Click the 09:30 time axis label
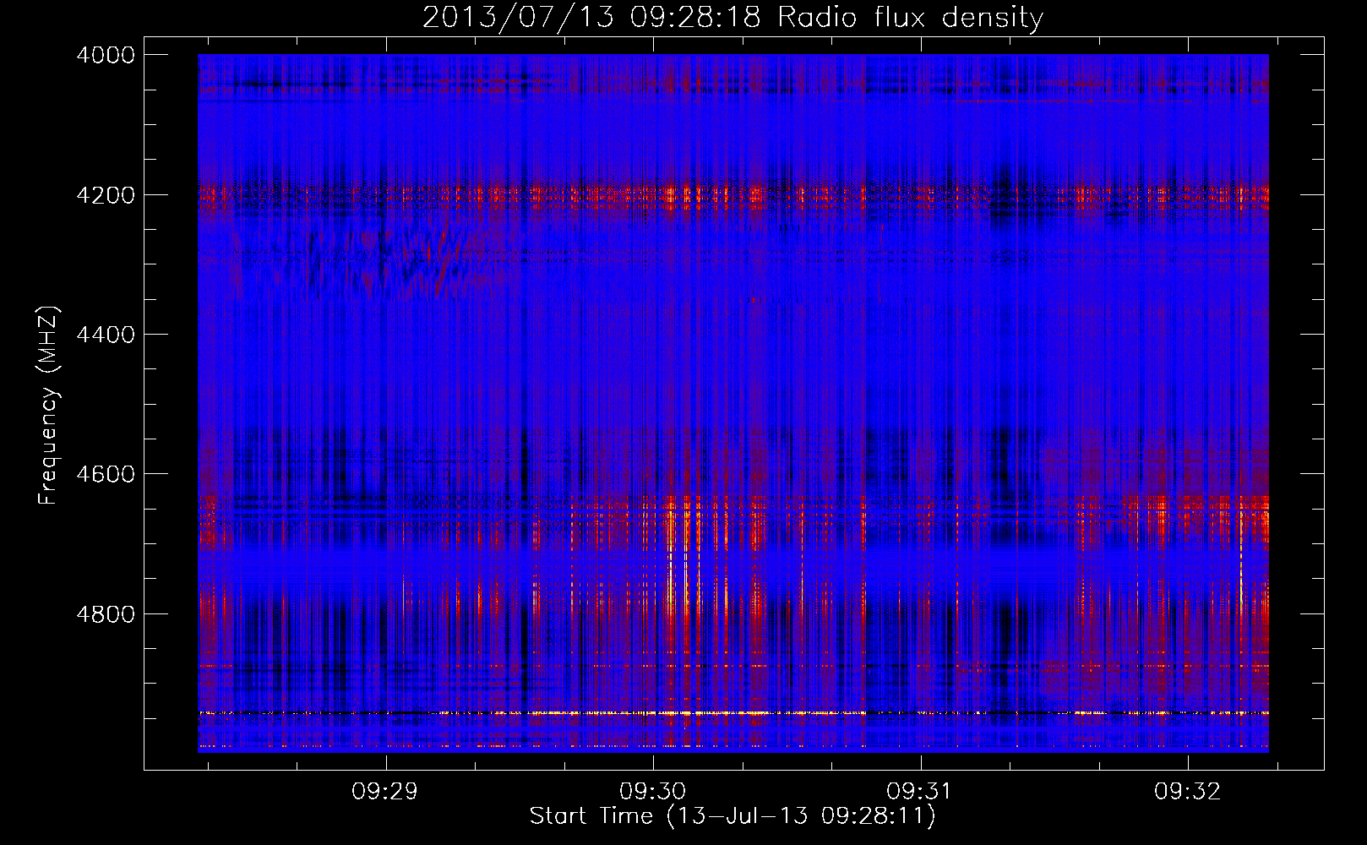Viewport: 1367px width, 845px height. pyautogui.click(x=653, y=792)
